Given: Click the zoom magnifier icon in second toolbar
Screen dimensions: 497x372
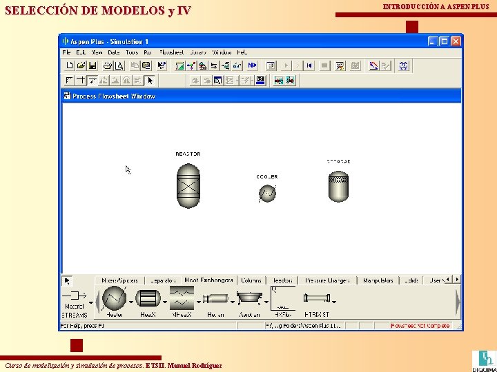Looking at the screenshot, I should pyautogui.click(x=217, y=81).
